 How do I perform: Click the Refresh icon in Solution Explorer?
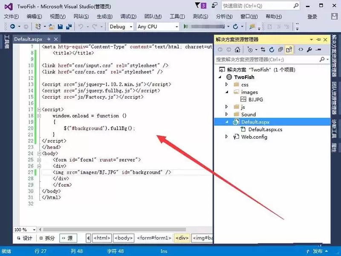[272, 49]
